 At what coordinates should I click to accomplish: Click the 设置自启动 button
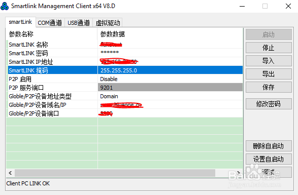tap(269, 159)
